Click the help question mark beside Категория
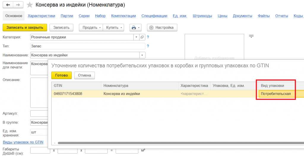Screen dimensions: 304x156 [148, 37]
